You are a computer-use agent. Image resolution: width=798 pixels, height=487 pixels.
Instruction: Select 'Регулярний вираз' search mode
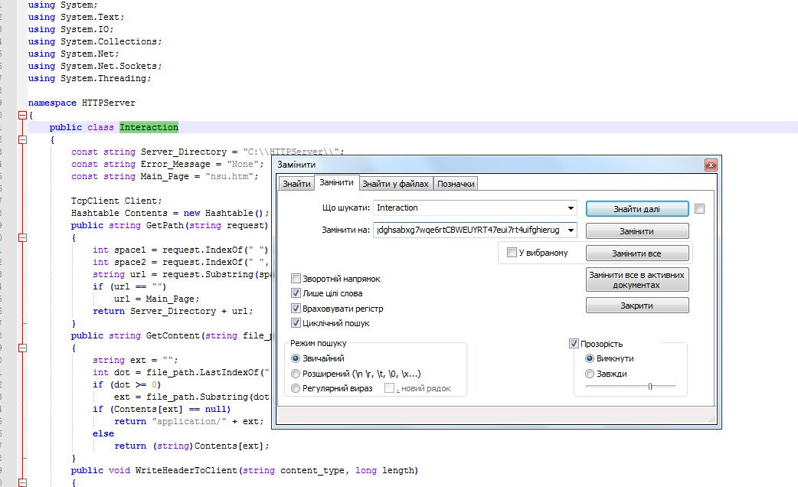click(296, 388)
